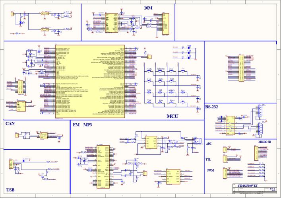Select the transistor in USB section
This screenshot has width=281, height=199.
point(42,176)
